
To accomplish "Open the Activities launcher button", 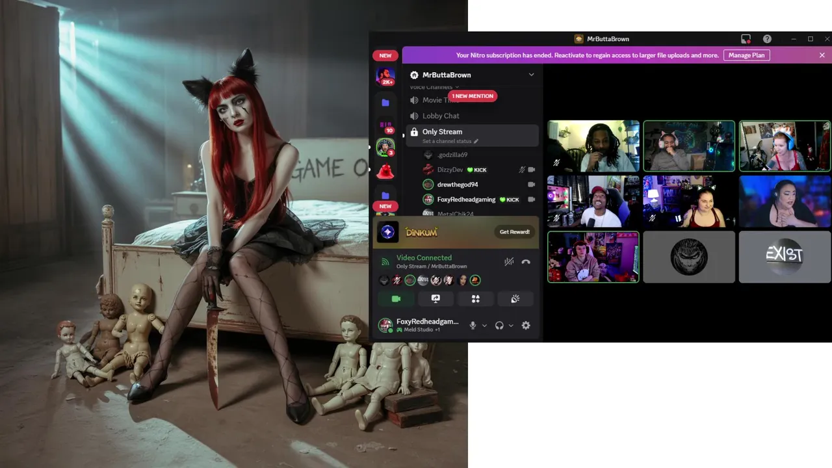I will click(x=475, y=298).
